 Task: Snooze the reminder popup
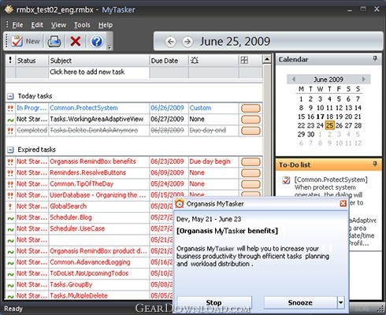(300, 302)
